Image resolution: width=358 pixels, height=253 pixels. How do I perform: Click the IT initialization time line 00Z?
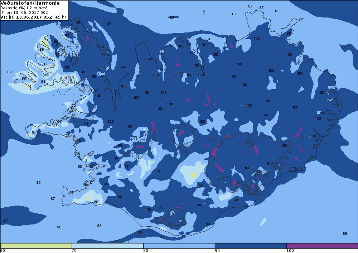point(24,12)
